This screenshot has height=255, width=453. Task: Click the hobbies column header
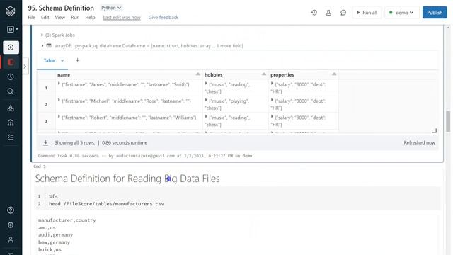click(213, 75)
